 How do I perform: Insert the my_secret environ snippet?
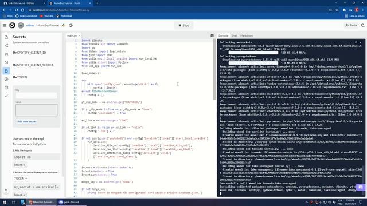[x=19, y=195]
